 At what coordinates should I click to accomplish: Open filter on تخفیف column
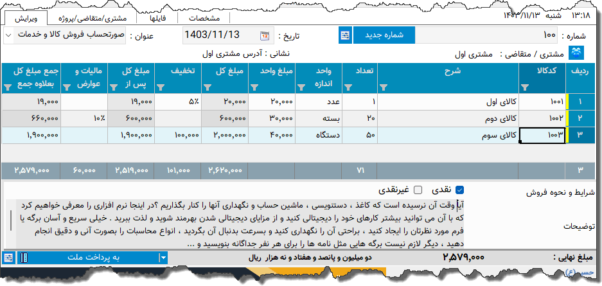(x=161, y=88)
